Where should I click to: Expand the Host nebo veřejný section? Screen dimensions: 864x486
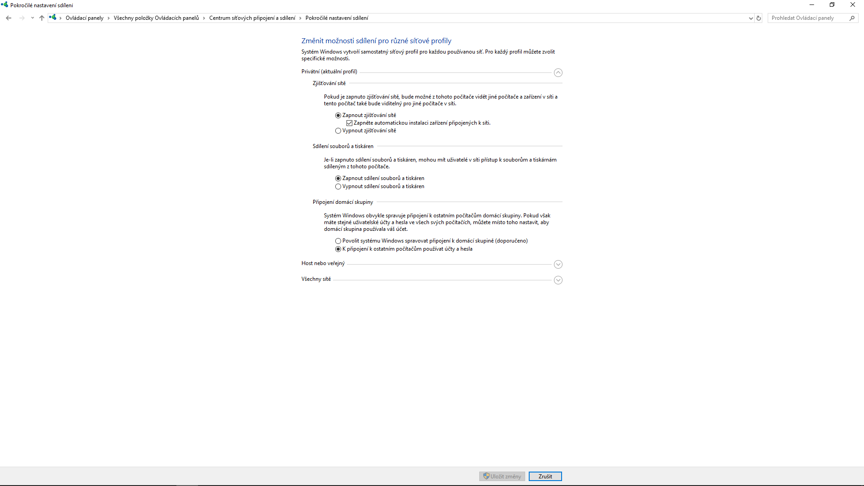pos(558,264)
